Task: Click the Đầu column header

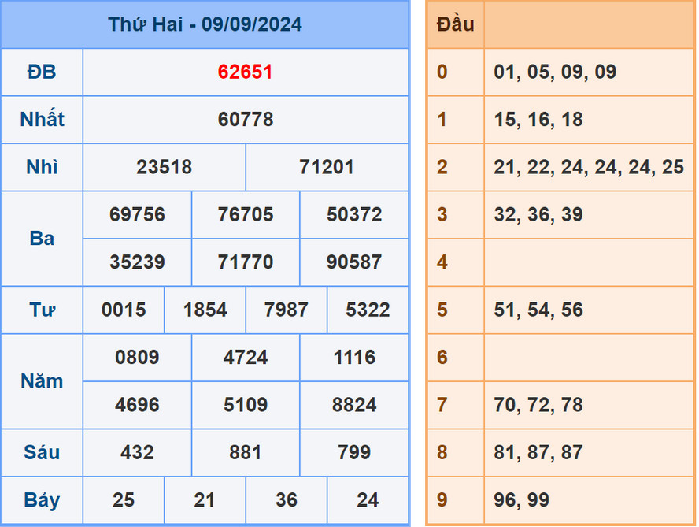Action: [x=455, y=24]
